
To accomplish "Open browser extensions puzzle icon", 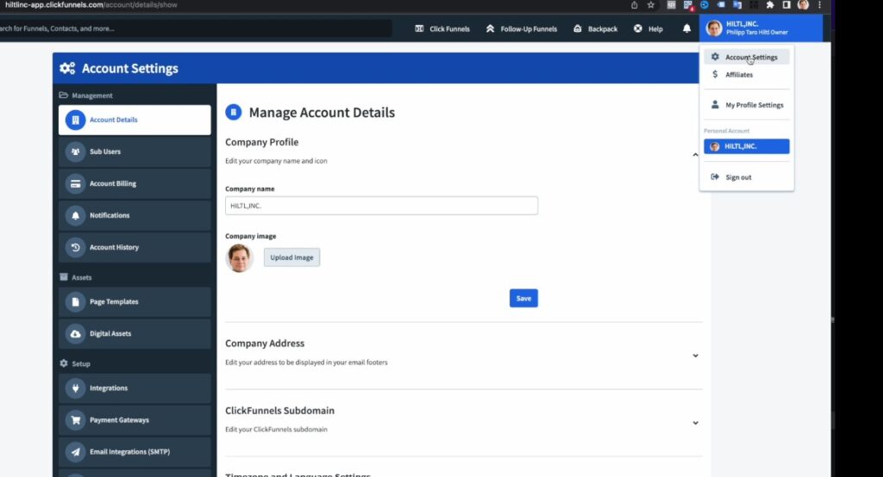I will (770, 5).
